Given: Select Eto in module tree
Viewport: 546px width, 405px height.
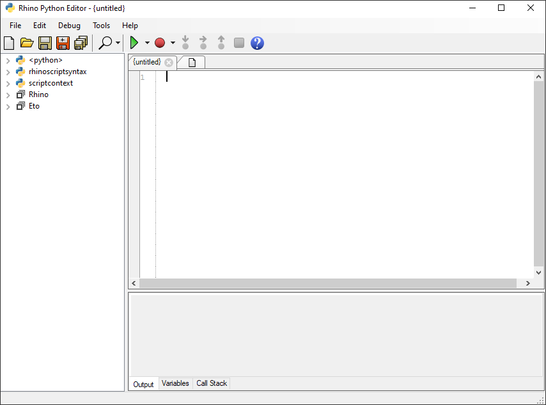Looking at the screenshot, I should [x=34, y=106].
